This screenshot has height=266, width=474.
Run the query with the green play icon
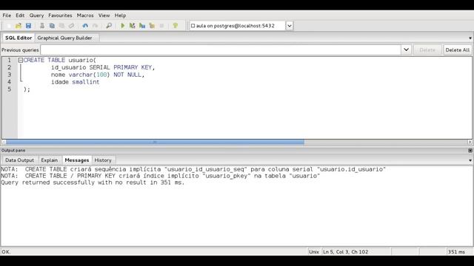tap(122, 26)
